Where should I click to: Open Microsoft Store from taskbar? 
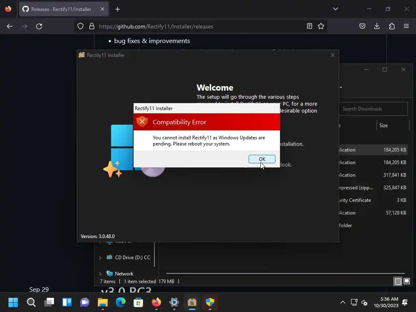(x=138, y=302)
